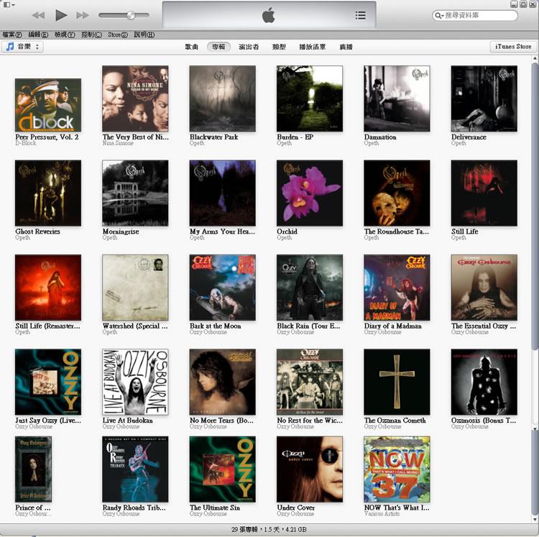
Task: Adjust the volume slider knob
Action: [131, 15]
